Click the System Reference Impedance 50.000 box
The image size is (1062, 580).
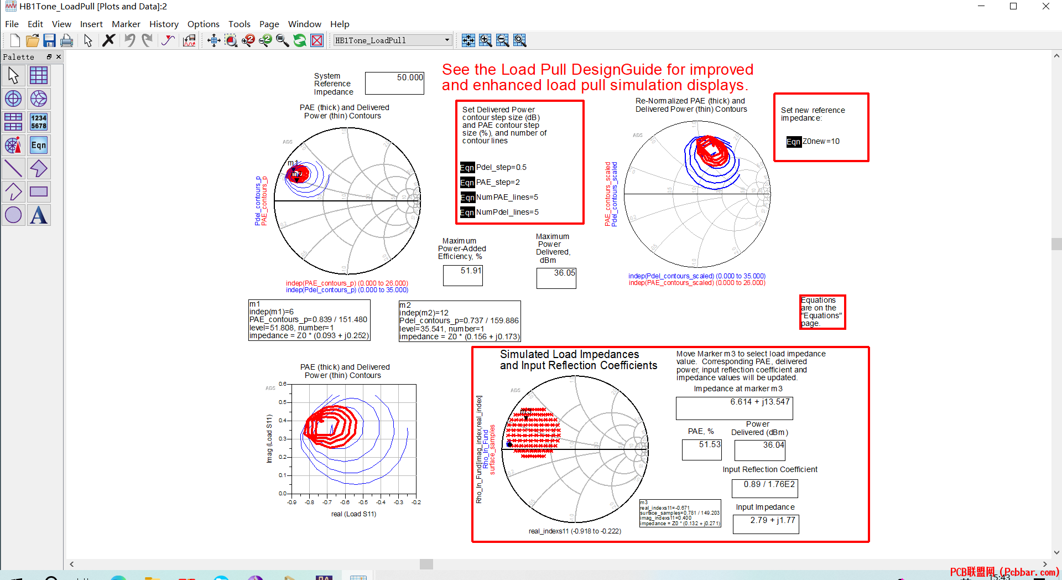click(x=394, y=83)
